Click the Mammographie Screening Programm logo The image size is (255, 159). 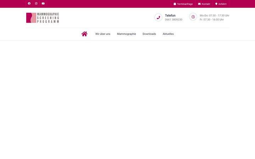[42, 18]
